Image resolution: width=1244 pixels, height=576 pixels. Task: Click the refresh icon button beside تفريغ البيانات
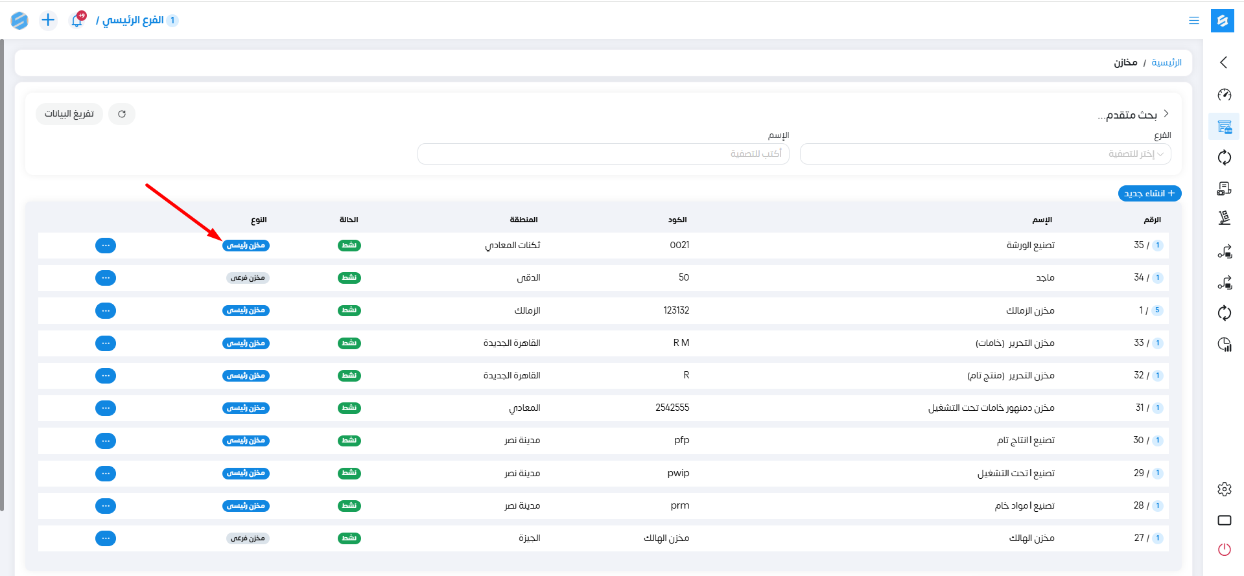click(122, 114)
